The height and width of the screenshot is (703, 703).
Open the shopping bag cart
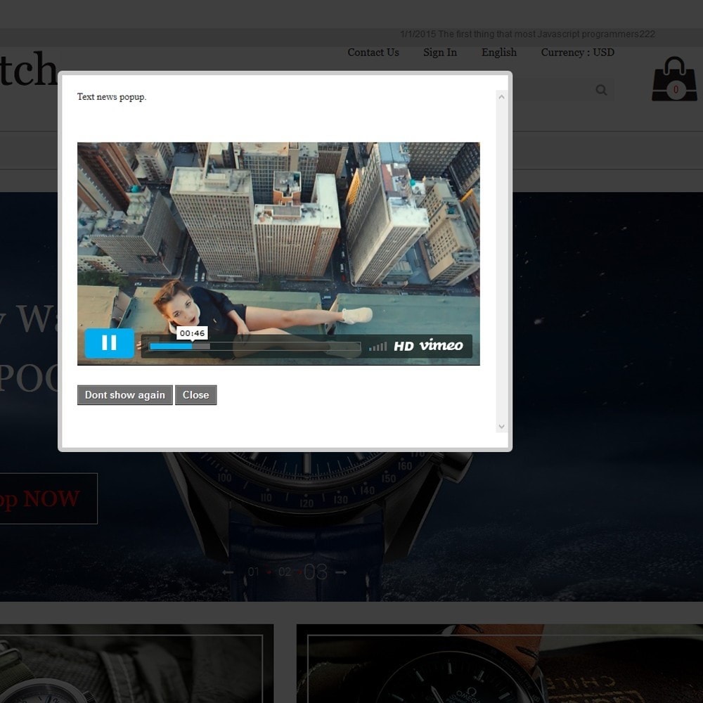tap(674, 79)
